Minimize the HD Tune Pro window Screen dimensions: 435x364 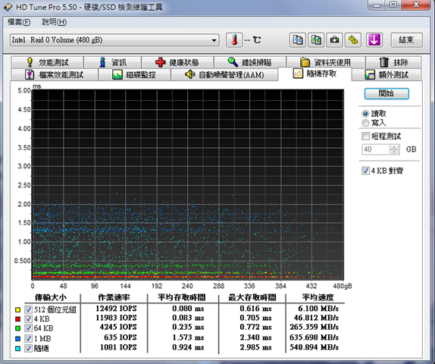[x=377, y=5]
